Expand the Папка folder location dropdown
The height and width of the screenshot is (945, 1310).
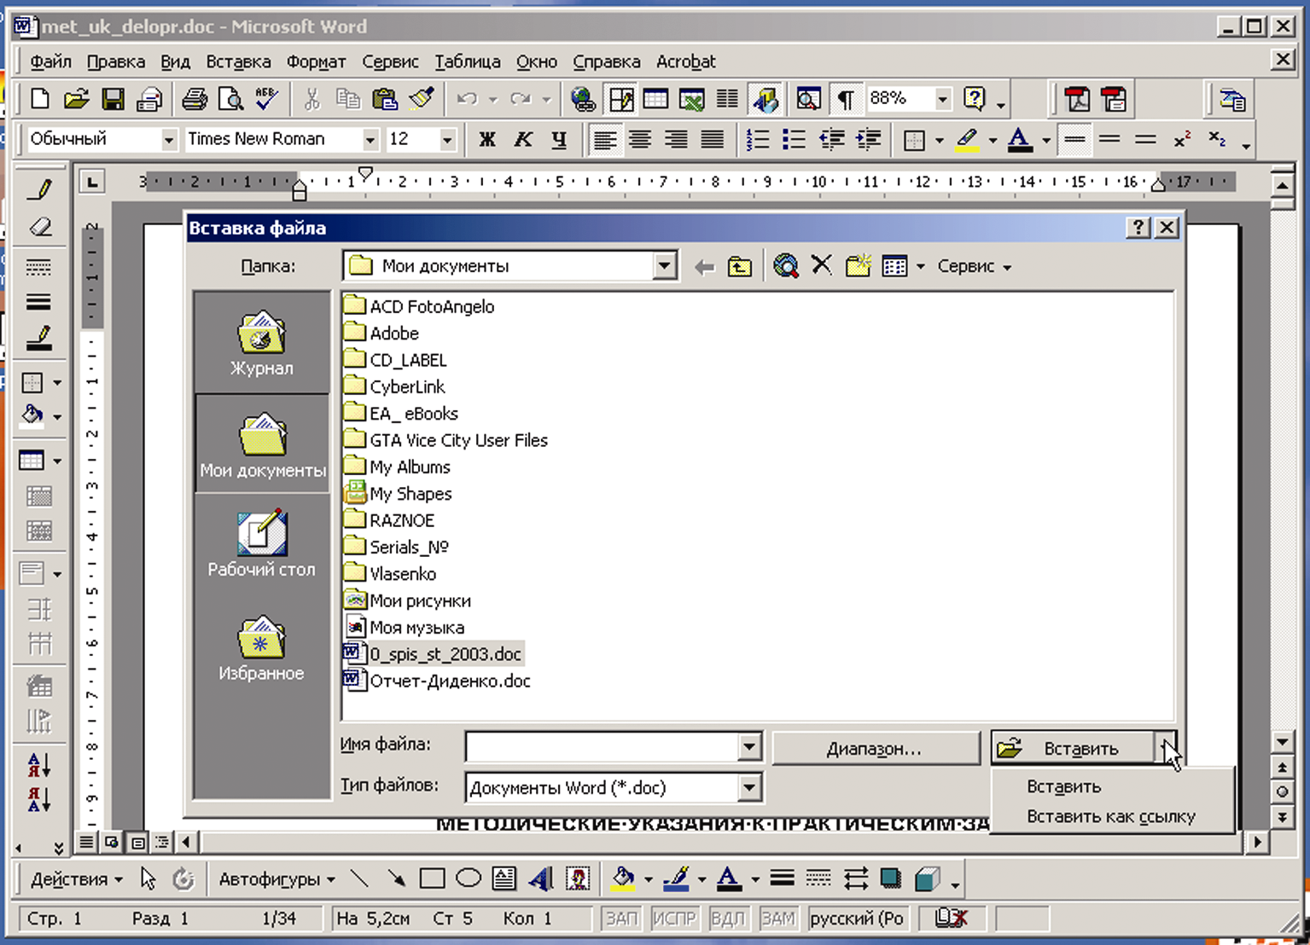click(x=664, y=266)
